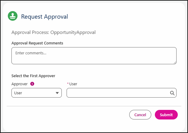
Task: Grab the comments box resize handle
Action: click(175, 62)
